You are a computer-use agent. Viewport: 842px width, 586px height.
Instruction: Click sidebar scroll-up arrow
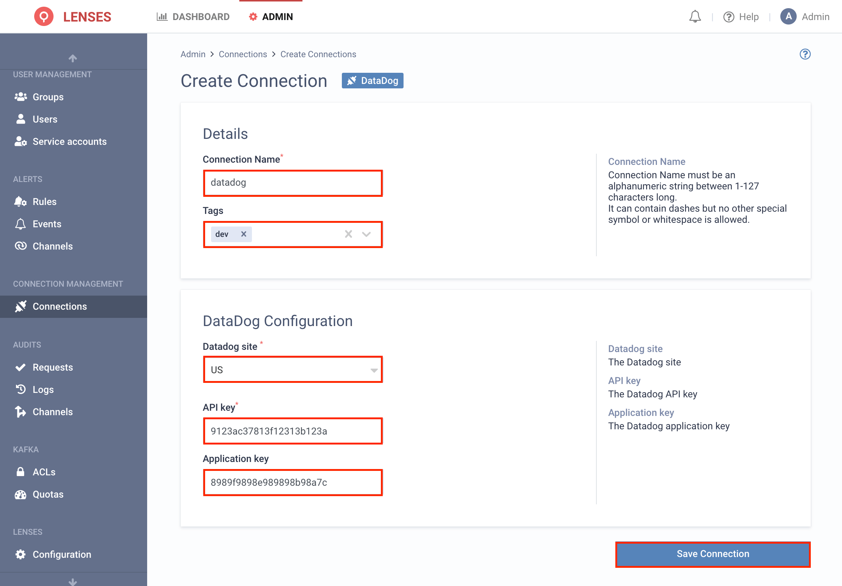coord(73,58)
